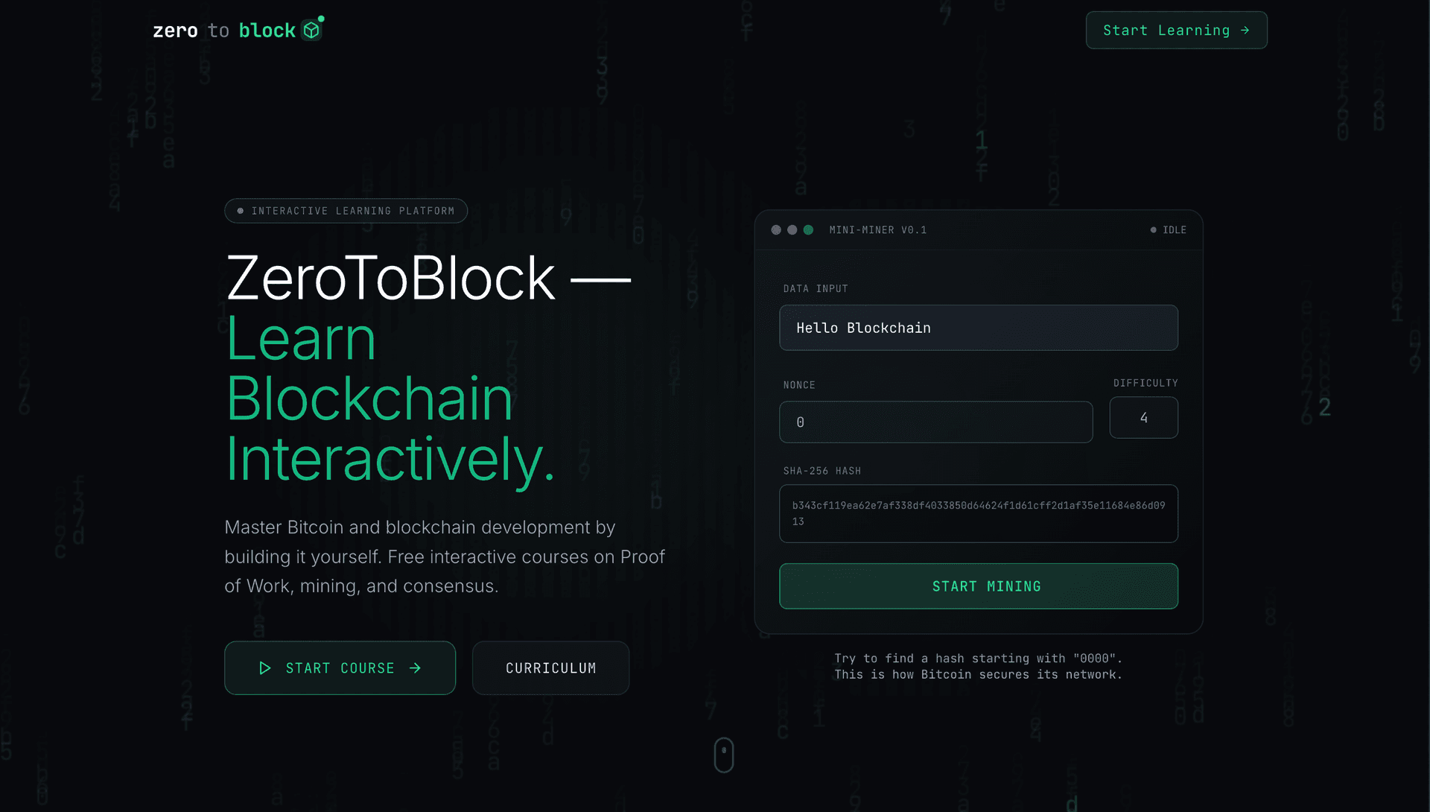
Task: Click the Start Learning button
Action: (x=1175, y=31)
